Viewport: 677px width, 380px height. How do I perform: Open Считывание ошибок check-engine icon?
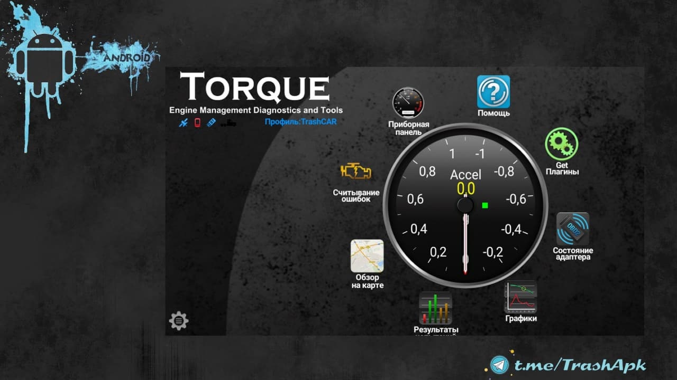(356, 172)
